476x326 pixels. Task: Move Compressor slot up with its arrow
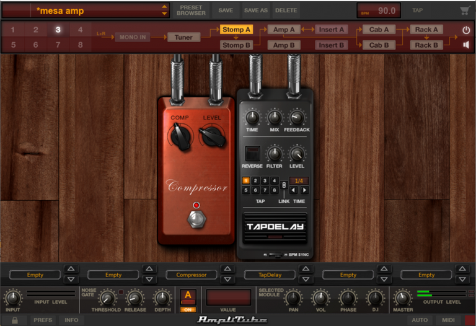227,268
